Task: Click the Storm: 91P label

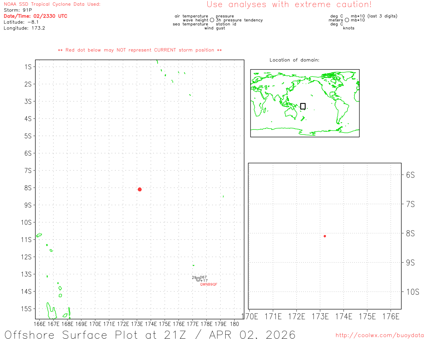Action: [18, 10]
